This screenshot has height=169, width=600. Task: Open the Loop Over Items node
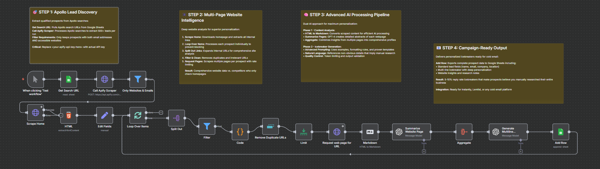pos(138,115)
